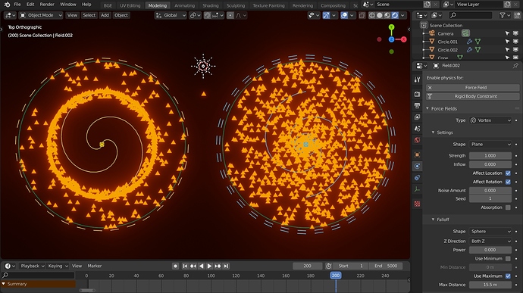Open the Z Direction Both Z dropdown
The width and height of the screenshot is (523, 293).
(490, 241)
